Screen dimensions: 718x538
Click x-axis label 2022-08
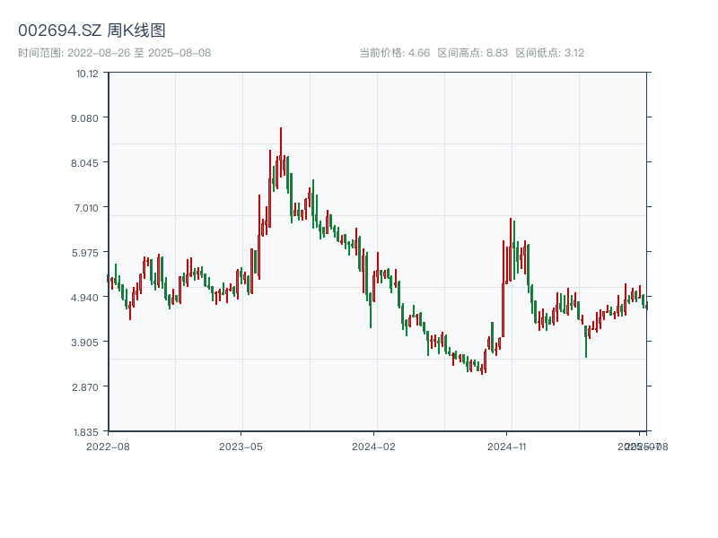click(108, 447)
